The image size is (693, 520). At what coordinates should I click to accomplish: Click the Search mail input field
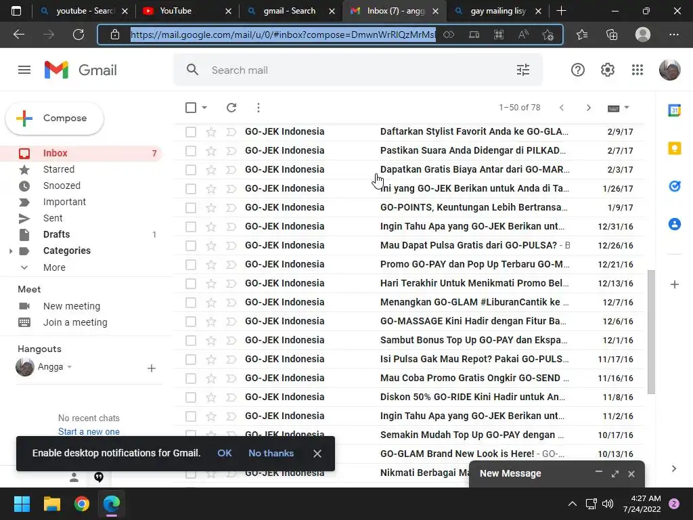click(x=358, y=70)
